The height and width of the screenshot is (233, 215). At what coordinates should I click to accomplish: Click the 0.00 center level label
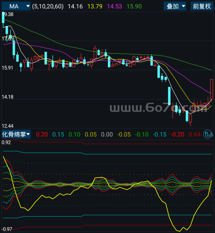coord(107,134)
